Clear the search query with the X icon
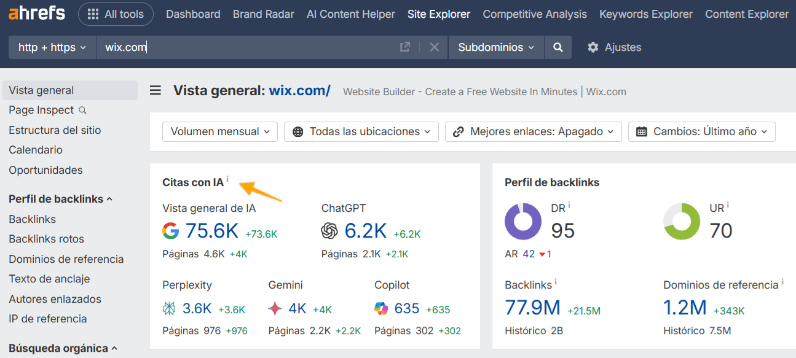The image size is (796, 358). pyautogui.click(x=434, y=47)
